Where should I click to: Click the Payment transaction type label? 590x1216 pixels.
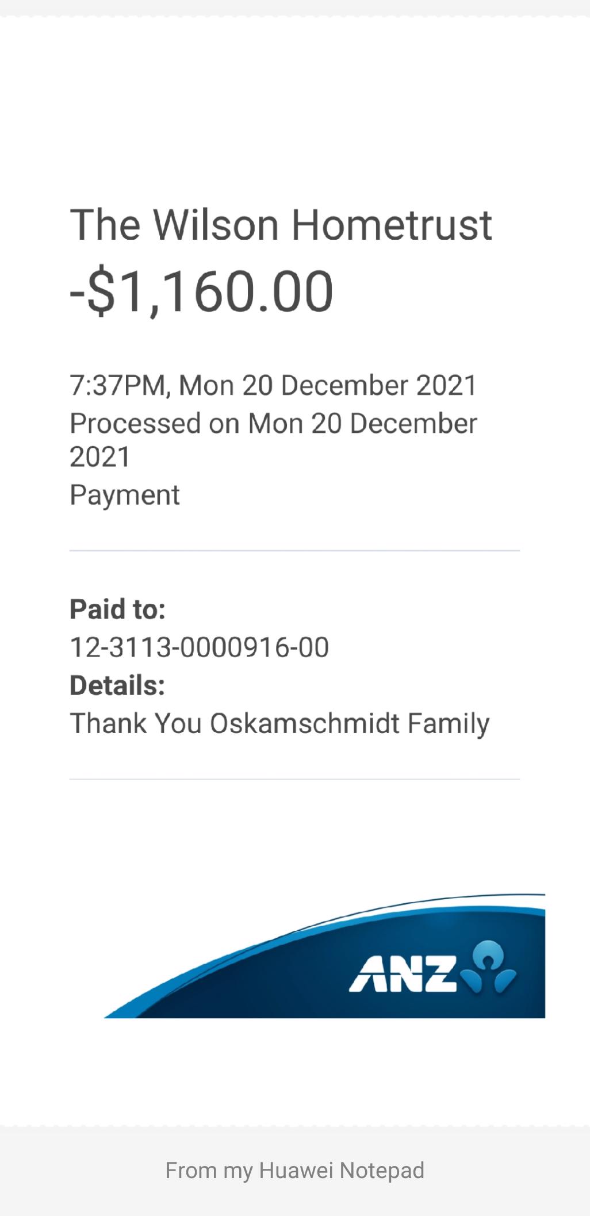(125, 495)
